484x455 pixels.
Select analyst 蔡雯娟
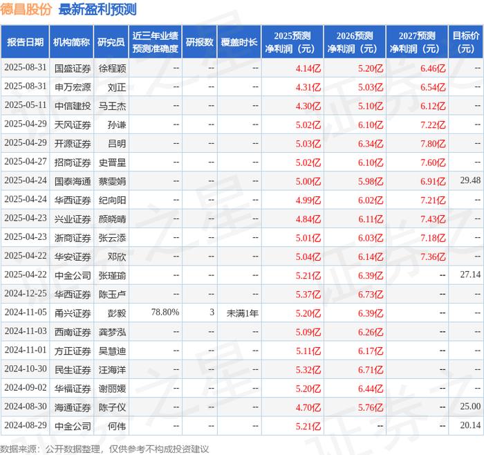(x=112, y=181)
